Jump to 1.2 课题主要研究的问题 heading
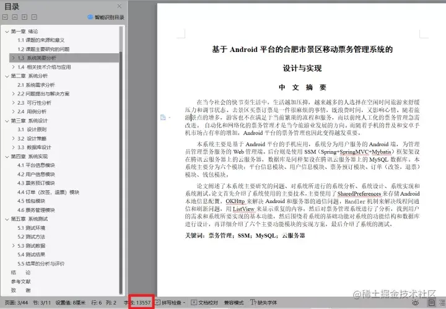The width and height of the screenshot is (446, 309). [x=43, y=49]
